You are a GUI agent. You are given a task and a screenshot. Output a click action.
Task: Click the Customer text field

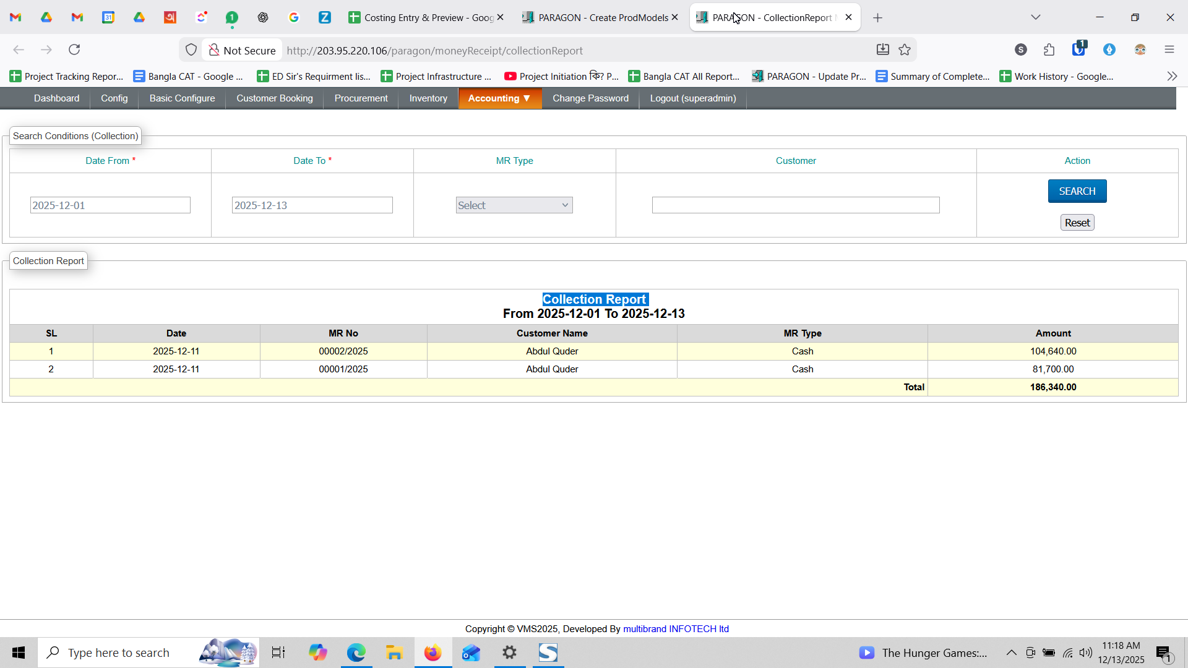(795, 205)
